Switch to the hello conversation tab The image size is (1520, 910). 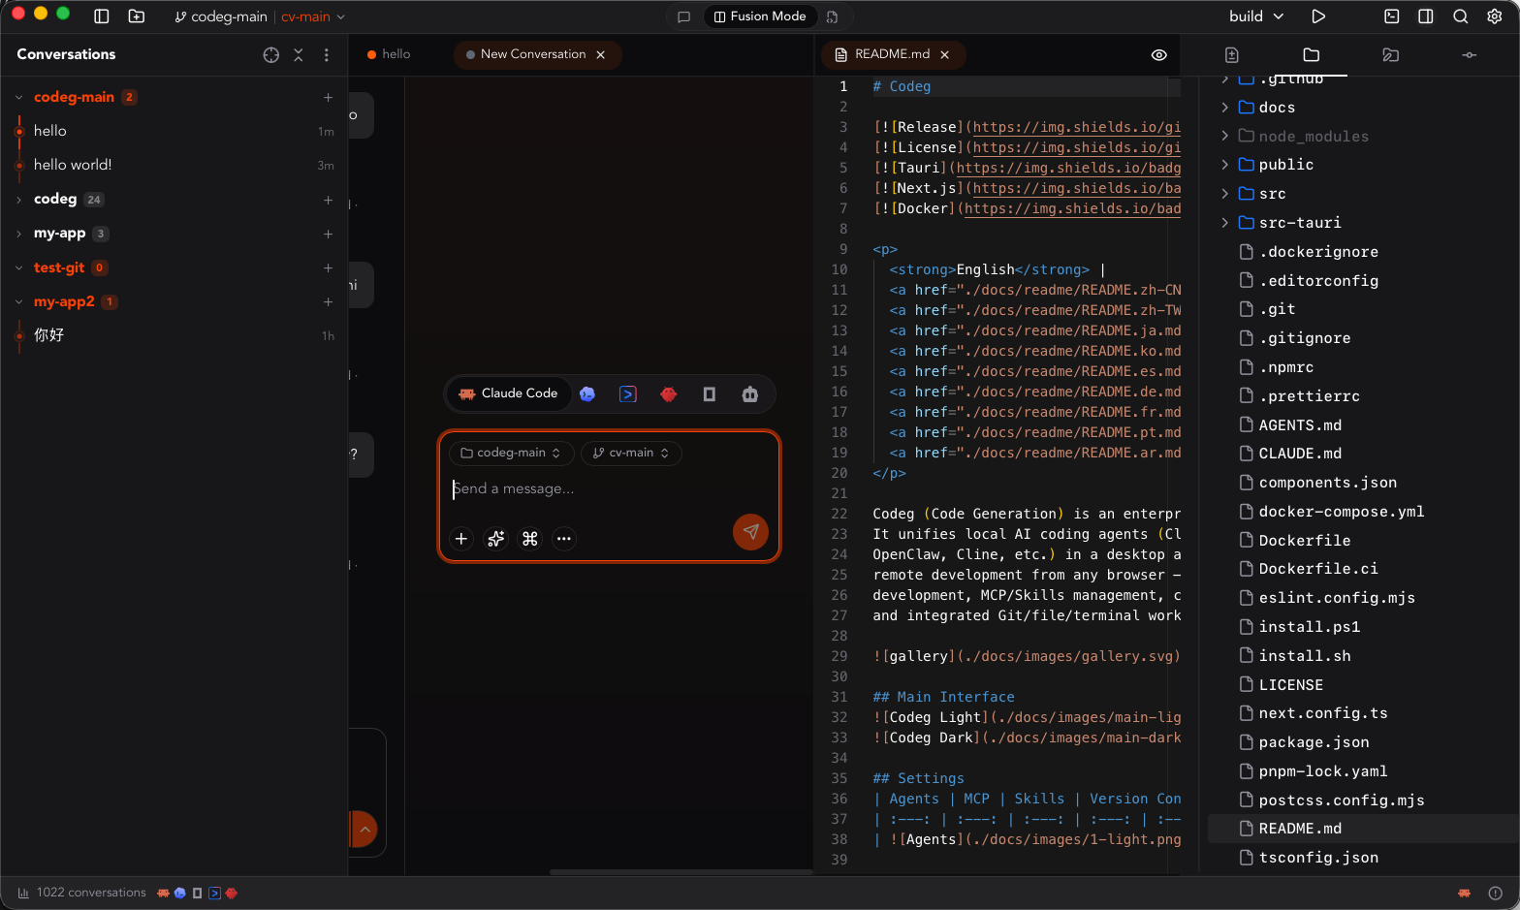(x=389, y=54)
